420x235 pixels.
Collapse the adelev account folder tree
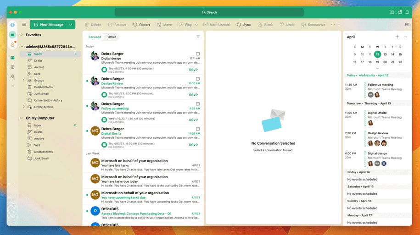(x=22, y=47)
